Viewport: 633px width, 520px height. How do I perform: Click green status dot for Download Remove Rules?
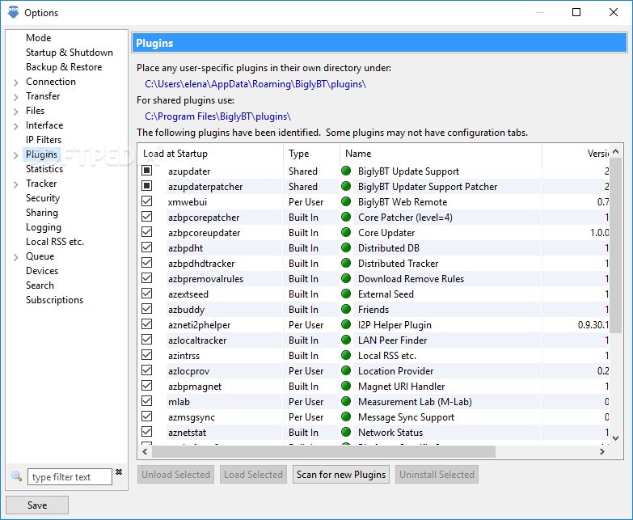346,278
